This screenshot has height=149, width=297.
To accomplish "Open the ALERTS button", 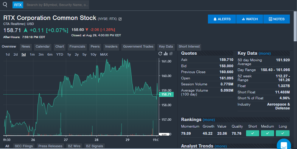I will (222, 19).
